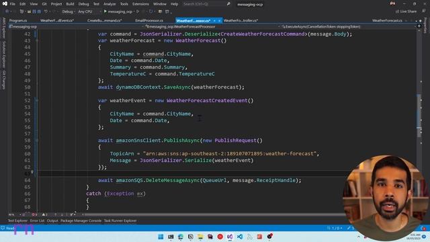Click the warning count indicator
Image resolution: width=430 pixels, height=242 pixels.
pos(44,214)
